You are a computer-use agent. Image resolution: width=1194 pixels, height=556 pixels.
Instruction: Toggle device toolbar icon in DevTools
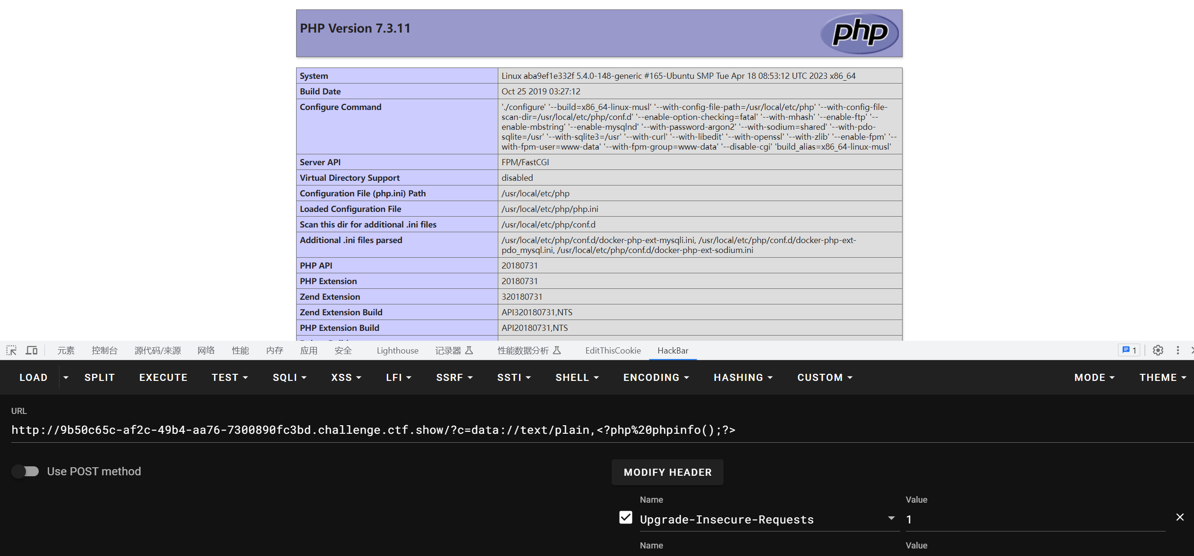pyautogui.click(x=32, y=350)
